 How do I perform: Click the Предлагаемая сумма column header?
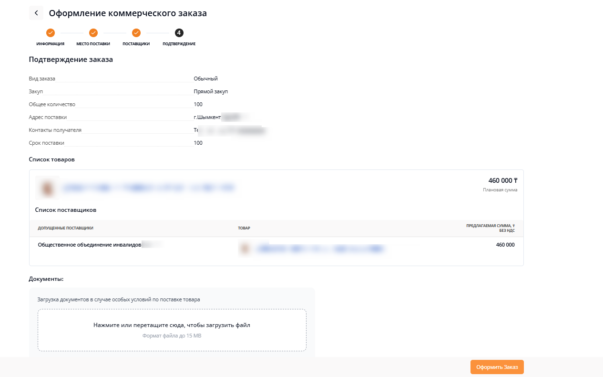click(x=490, y=228)
